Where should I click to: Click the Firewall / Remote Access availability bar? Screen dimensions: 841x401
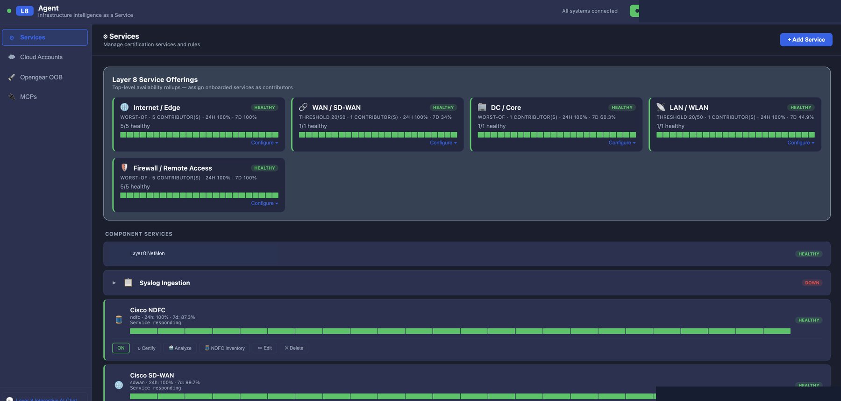click(199, 195)
